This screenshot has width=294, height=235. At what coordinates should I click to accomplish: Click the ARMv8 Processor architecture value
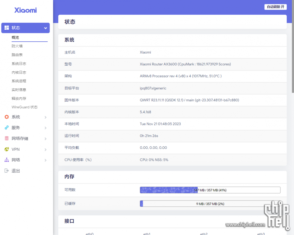coord(181,76)
